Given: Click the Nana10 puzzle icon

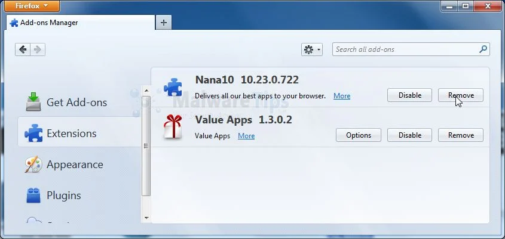Looking at the screenshot, I should 173,87.
